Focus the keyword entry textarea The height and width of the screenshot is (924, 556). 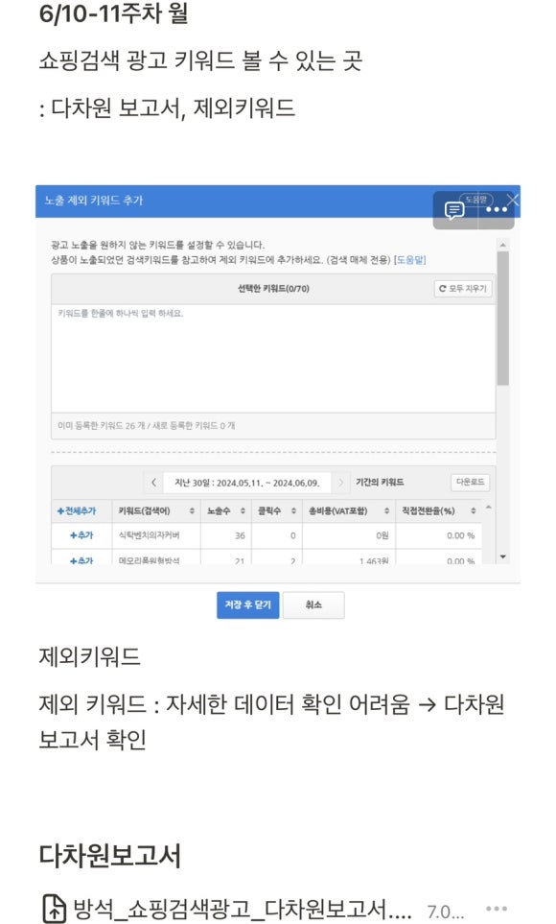pos(273,358)
